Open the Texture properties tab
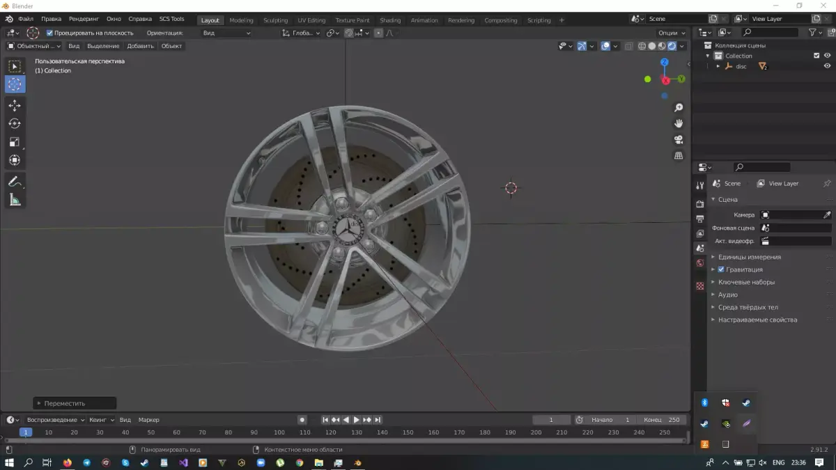 700,286
